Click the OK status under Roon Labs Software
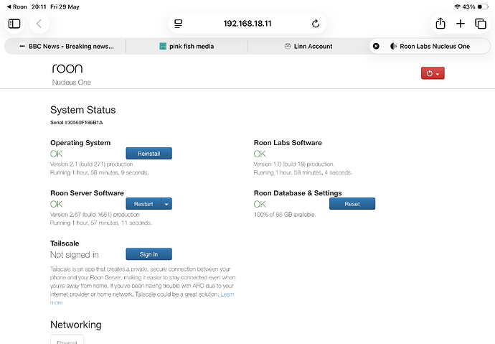Viewport: 495px width, 344px height. [x=260, y=154]
